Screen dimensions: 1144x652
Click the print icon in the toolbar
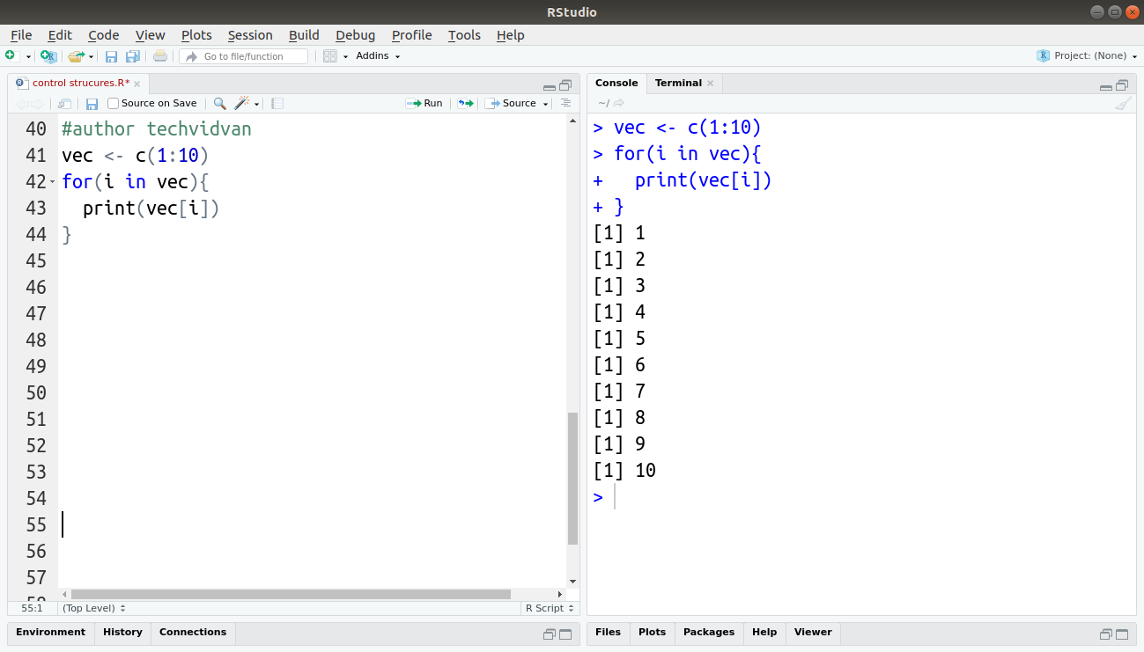159,55
